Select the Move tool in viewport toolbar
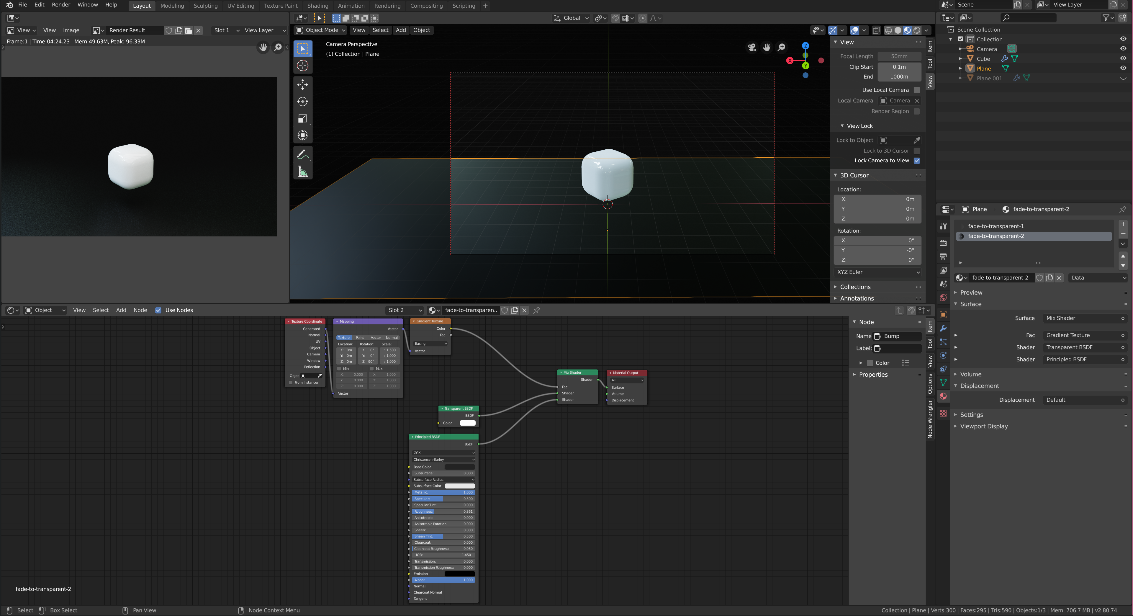This screenshot has height=616, width=1133. pyautogui.click(x=303, y=84)
